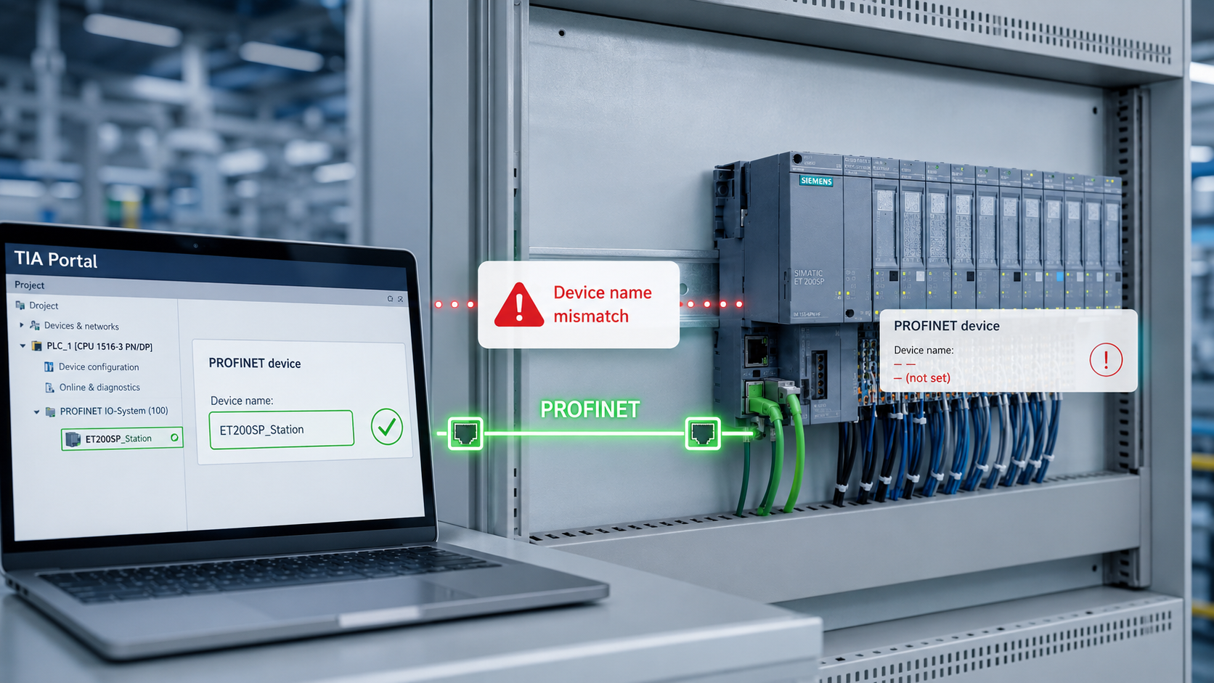Collapse the PLC_1 [CPU 1516-3 PN/DP] node
Image resolution: width=1214 pixels, height=683 pixels.
pyautogui.click(x=23, y=346)
